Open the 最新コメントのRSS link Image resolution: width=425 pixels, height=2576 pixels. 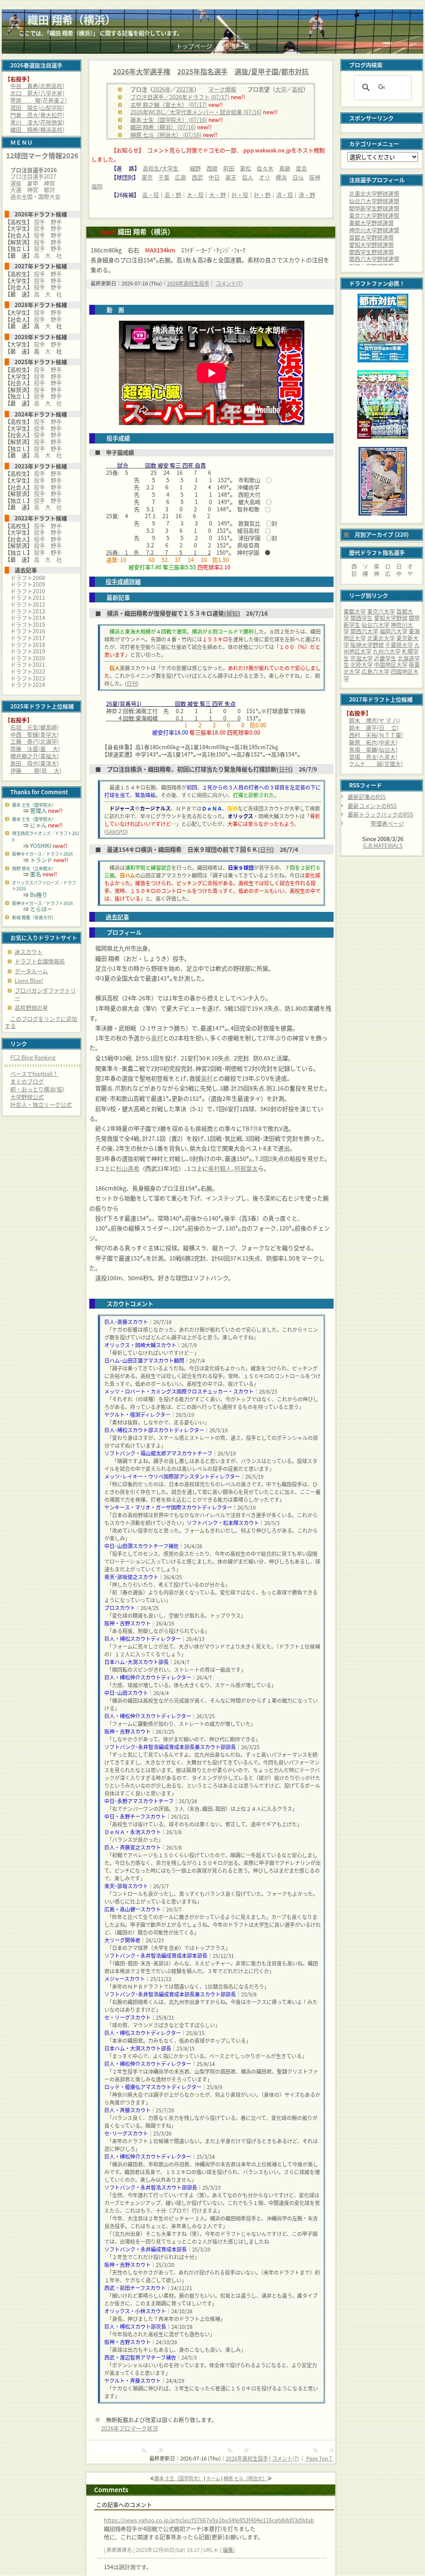click(x=372, y=806)
